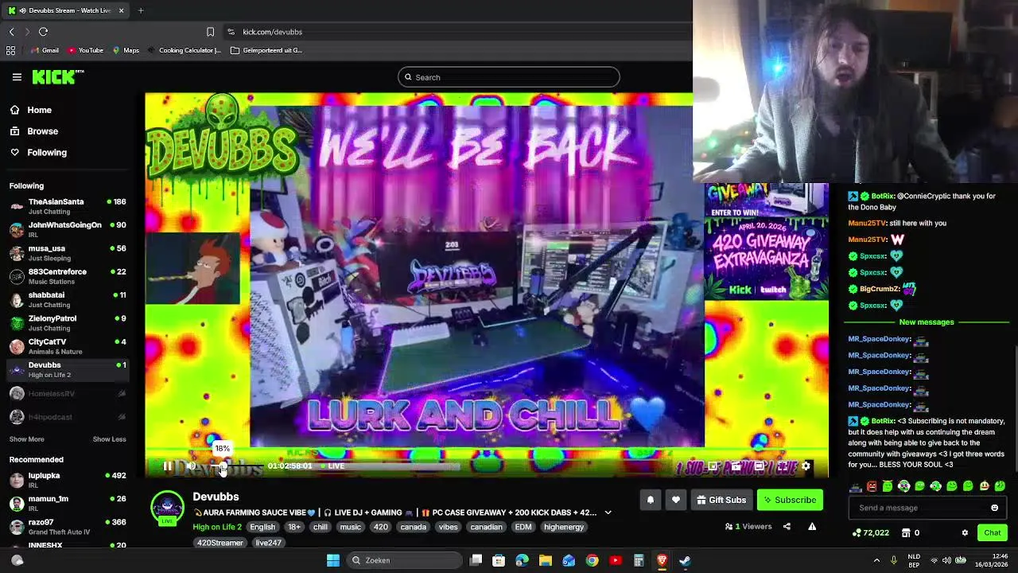Reload the page in the browser

pyautogui.click(x=43, y=32)
